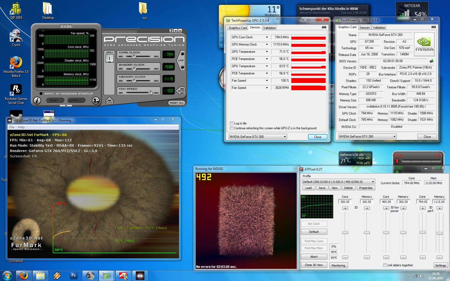Screen dimensions: 450x281
Task: Switch to Validation tab in sensors window
Action: [269, 28]
